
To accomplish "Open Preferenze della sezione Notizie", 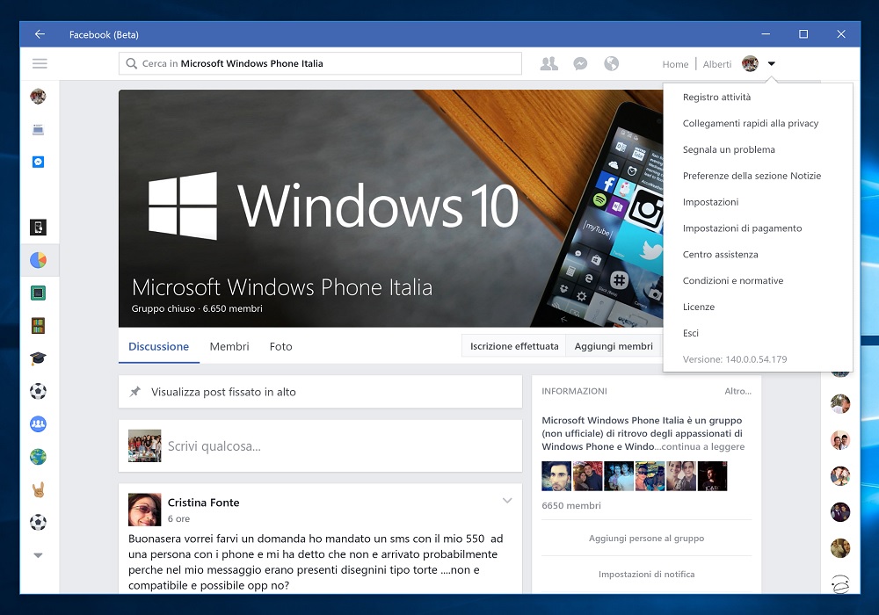I will pyautogui.click(x=752, y=176).
